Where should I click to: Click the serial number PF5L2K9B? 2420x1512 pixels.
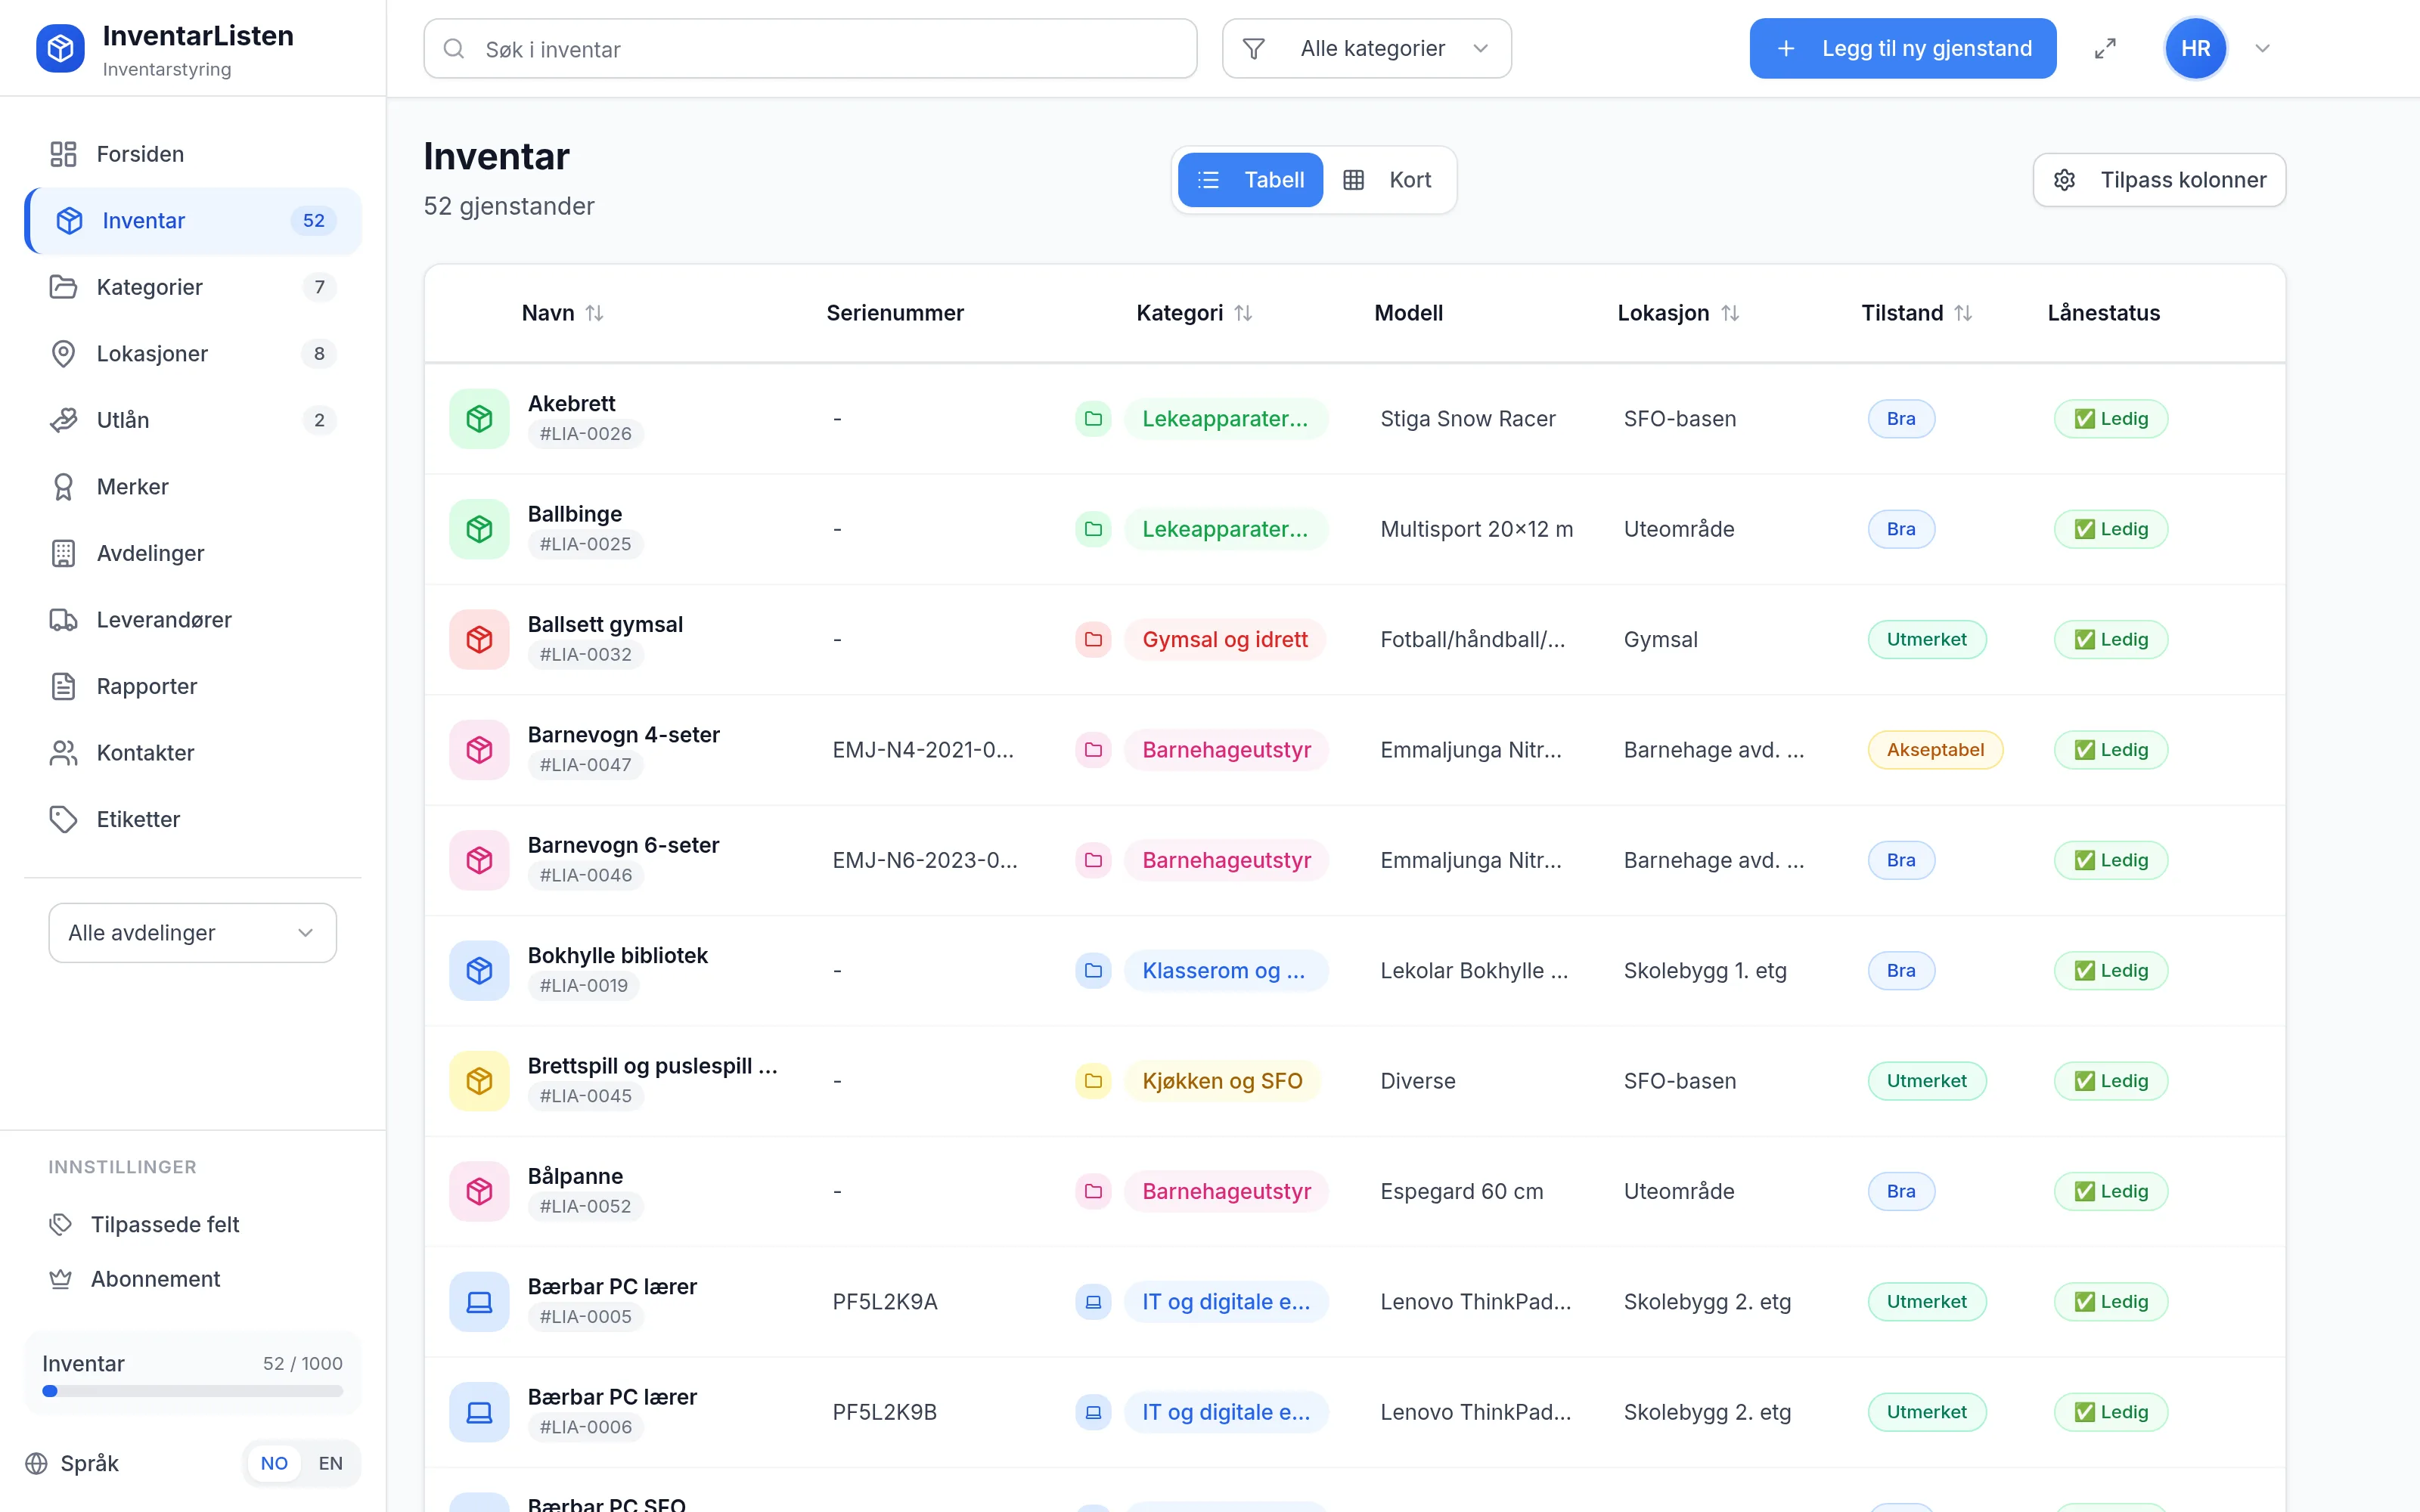[884, 1412]
